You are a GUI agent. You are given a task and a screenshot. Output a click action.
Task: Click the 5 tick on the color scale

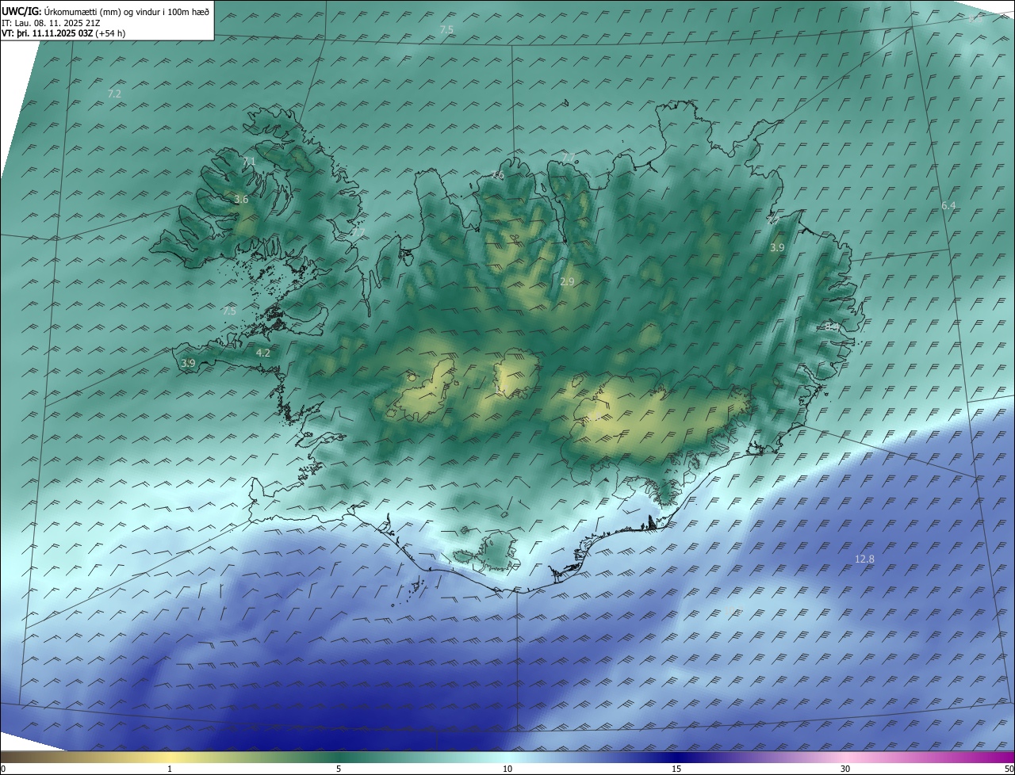339,769
